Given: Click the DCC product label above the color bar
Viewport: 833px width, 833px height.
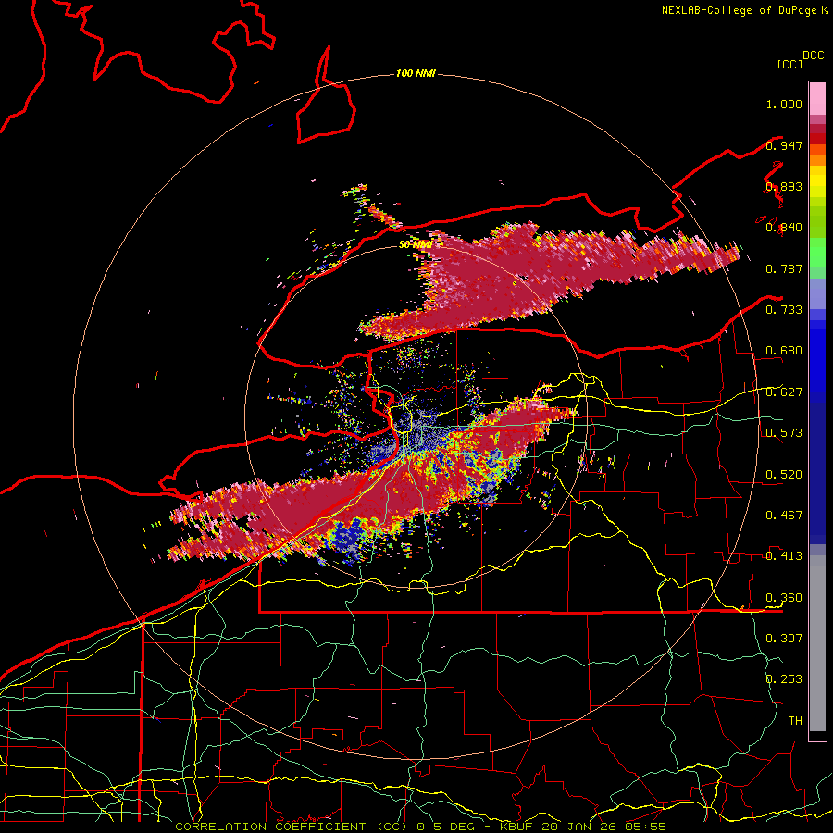Looking at the screenshot, I should [x=813, y=56].
